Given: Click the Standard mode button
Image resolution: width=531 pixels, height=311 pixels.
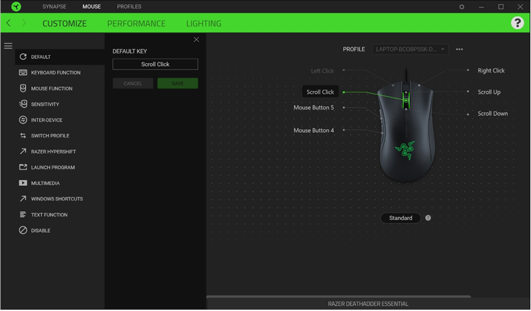Looking at the screenshot, I should 401,218.
